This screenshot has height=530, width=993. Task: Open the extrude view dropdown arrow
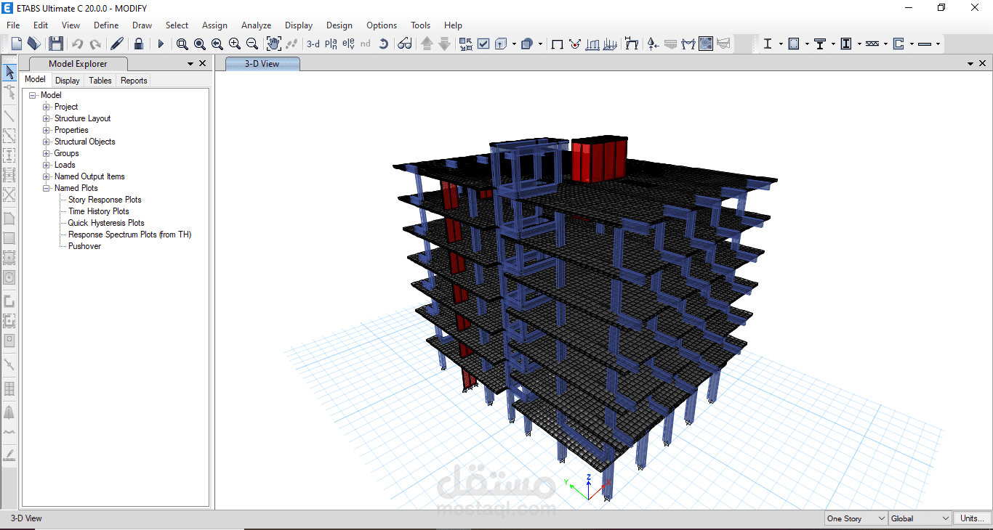point(514,44)
